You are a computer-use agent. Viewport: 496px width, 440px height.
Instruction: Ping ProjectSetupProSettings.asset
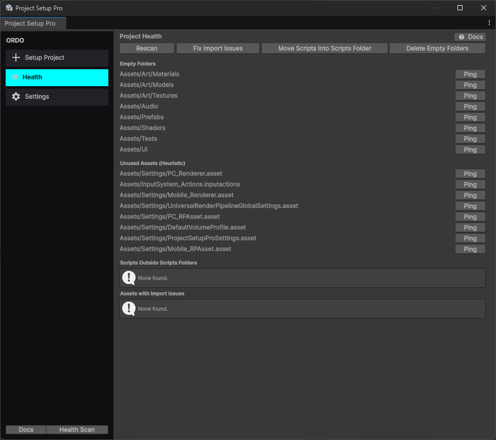470,238
